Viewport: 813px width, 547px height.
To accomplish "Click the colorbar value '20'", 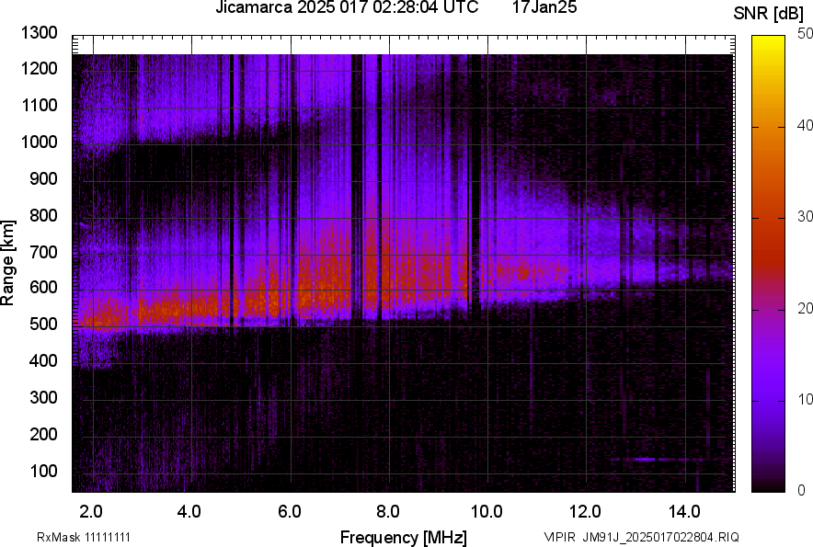I will coord(806,309).
